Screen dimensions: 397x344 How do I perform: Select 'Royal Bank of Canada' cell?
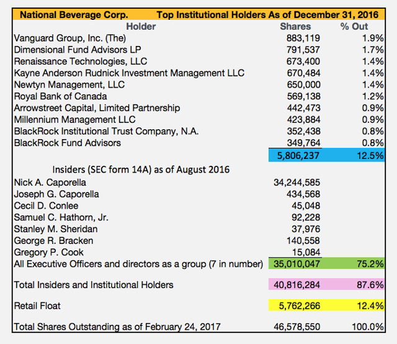tap(60, 96)
